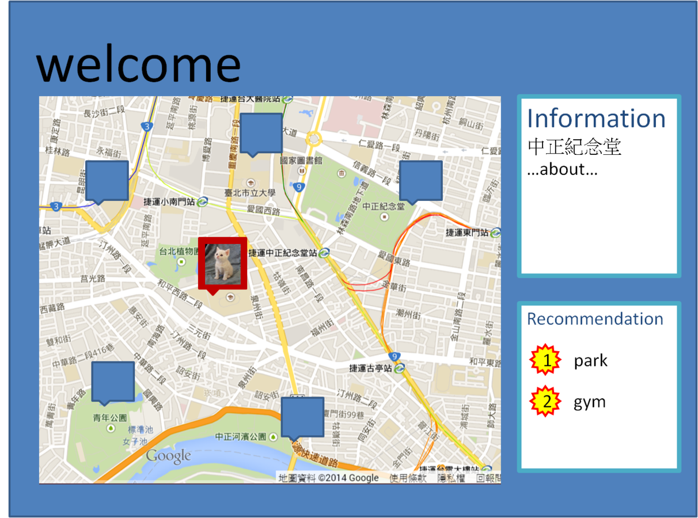Click the …about… text
The image size is (698, 518).
pyautogui.click(x=562, y=170)
